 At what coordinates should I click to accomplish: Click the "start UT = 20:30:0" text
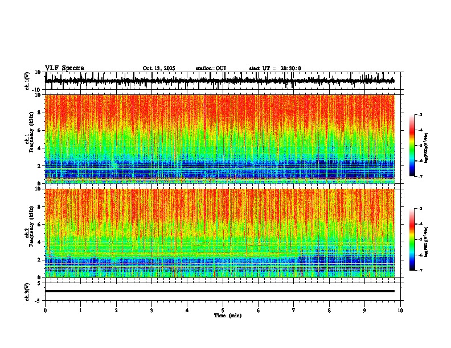[275, 68]
